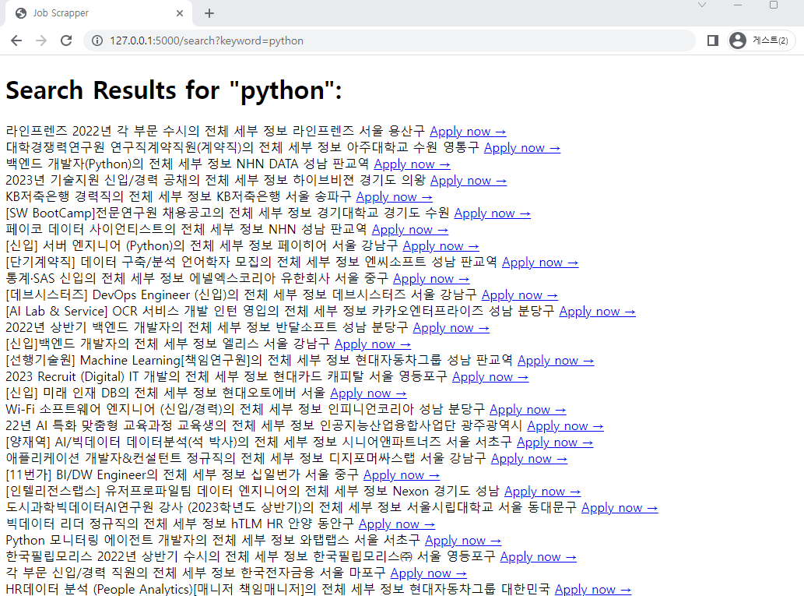Apply now for 한국전자금융 서울 마포구 job
This screenshot has width=804, height=596.
(429, 573)
